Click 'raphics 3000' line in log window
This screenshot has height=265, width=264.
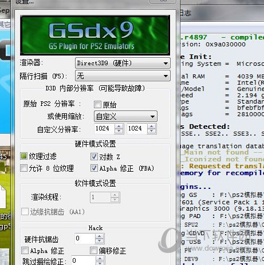click(x=222, y=208)
